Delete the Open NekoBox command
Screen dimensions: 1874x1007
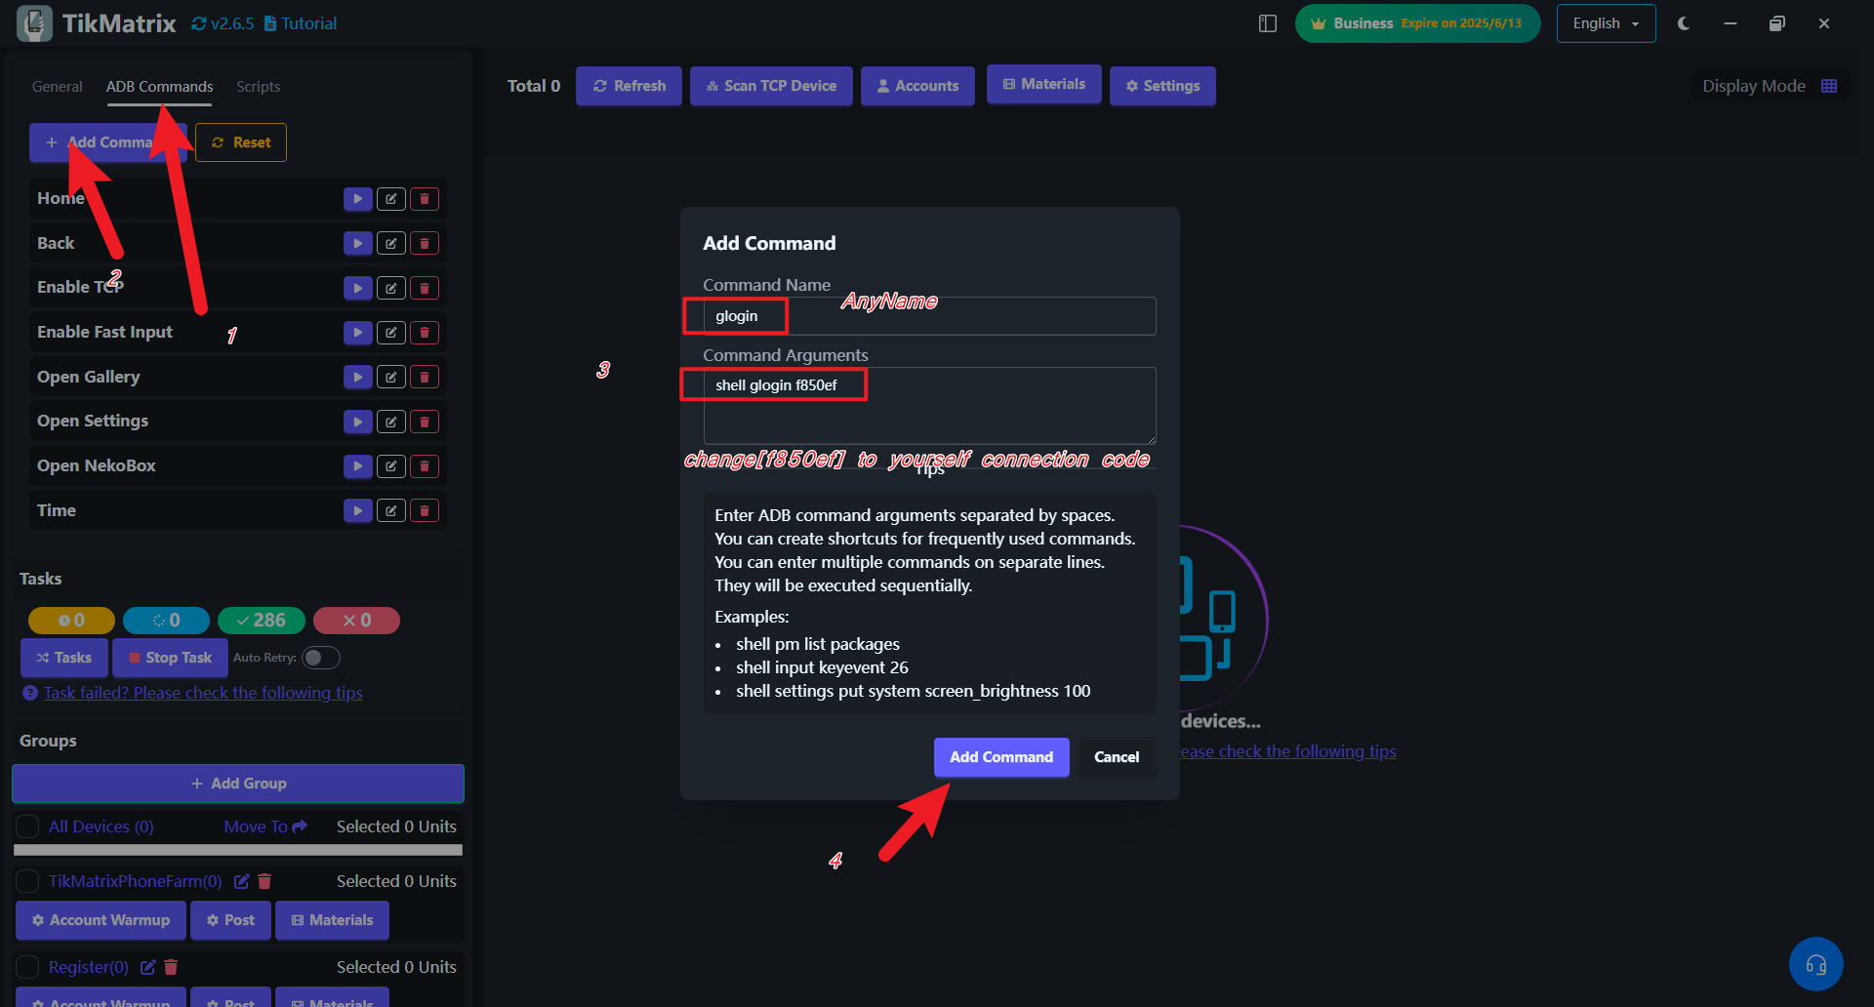425,466
